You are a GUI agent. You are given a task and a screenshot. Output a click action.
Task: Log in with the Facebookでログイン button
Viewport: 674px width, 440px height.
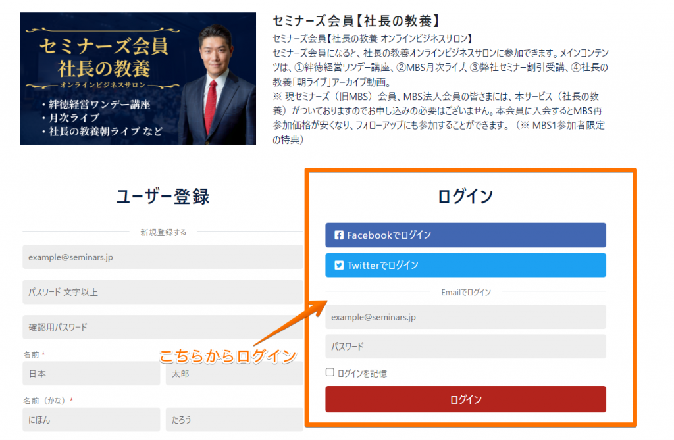(x=465, y=235)
